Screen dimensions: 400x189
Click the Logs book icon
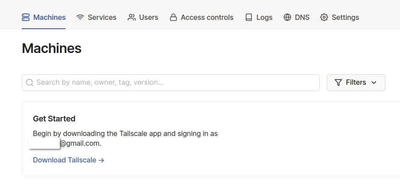249,18
